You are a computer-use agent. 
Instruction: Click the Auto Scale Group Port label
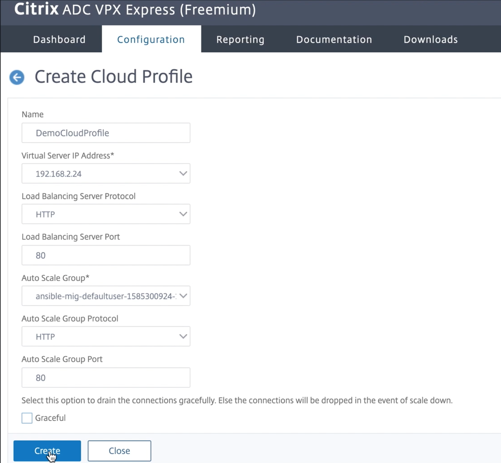pos(62,359)
